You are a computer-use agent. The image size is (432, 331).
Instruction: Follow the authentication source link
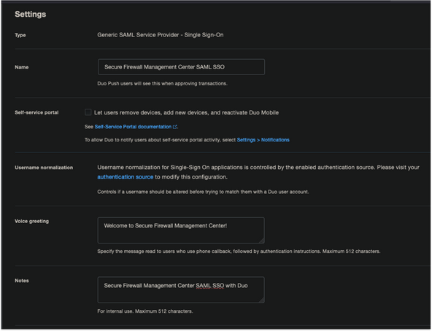pyautogui.click(x=125, y=176)
